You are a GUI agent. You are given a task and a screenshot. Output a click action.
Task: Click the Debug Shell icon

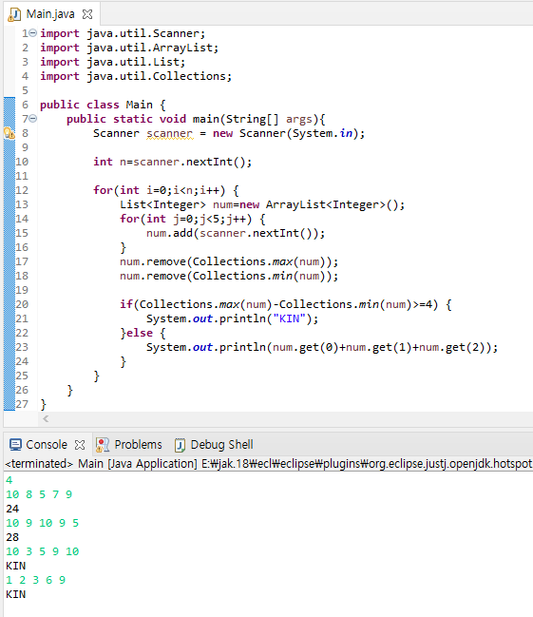pyautogui.click(x=180, y=445)
